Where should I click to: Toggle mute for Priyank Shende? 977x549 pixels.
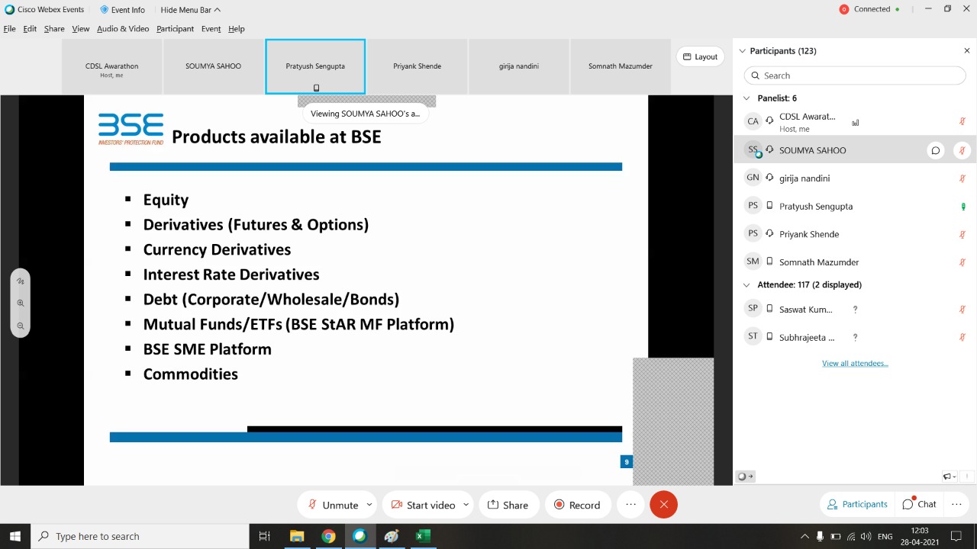[962, 234]
